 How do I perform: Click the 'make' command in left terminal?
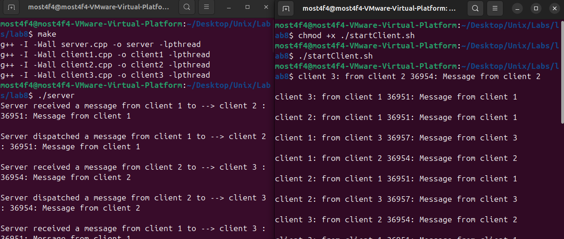point(47,34)
